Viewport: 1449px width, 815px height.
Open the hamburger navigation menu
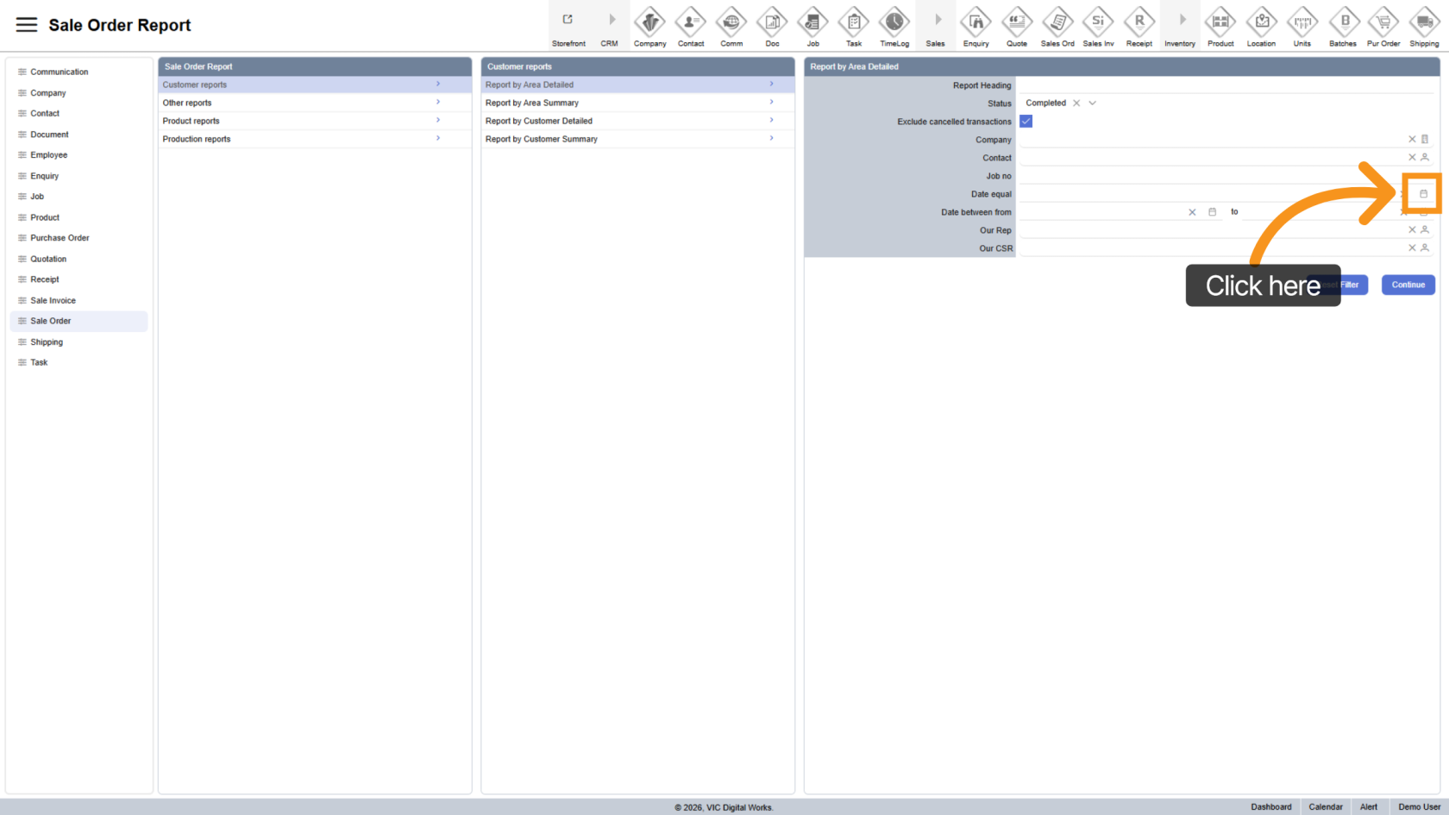point(27,25)
